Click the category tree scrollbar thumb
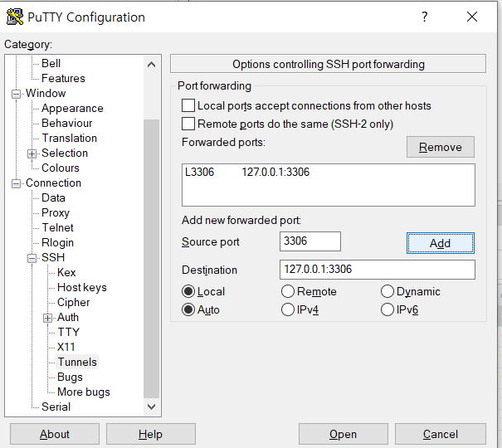 tap(152, 258)
